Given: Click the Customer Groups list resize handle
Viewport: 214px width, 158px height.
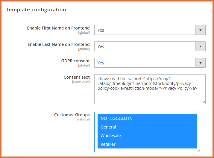Looking at the screenshot, I should tap(198, 150).
